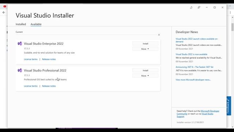Dismiss the Current section with the X
Viewport: 234px width, 132px height.
click(159, 35)
